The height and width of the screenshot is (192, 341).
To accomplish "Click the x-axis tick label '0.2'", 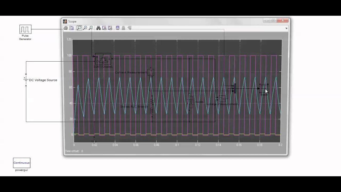I will pyautogui.click(x=280, y=145).
